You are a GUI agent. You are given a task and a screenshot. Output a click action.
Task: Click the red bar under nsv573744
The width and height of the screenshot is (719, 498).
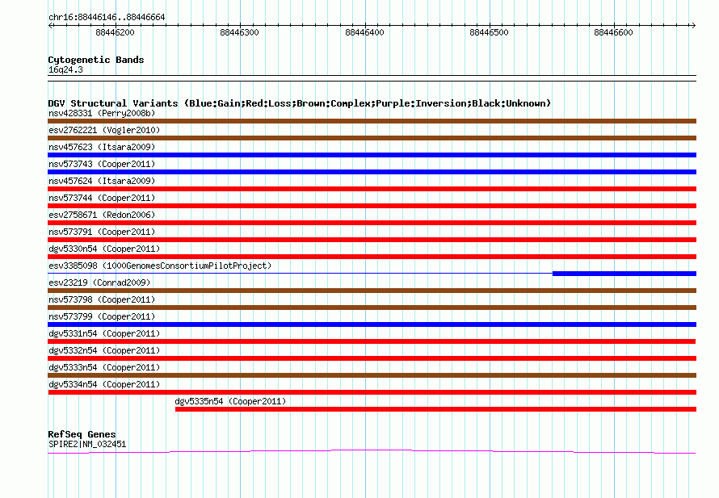pyautogui.click(x=372, y=206)
